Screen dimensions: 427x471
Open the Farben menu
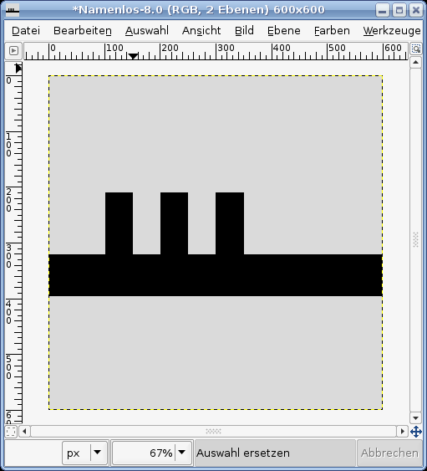point(332,31)
